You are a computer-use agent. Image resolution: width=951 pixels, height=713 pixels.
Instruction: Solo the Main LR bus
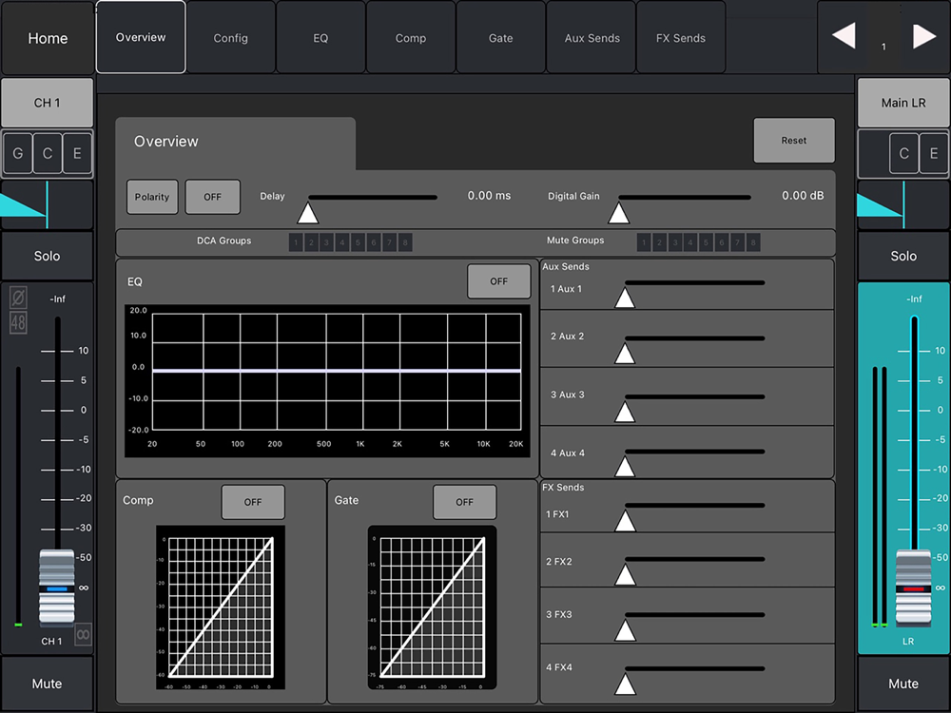[903, 256]
